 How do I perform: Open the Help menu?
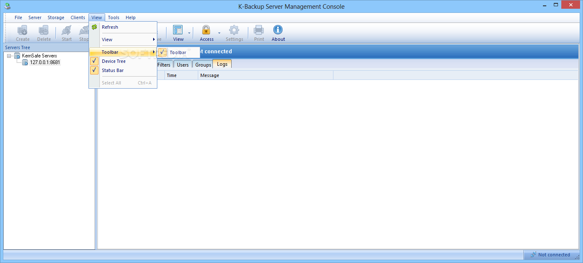pos(131,17)
